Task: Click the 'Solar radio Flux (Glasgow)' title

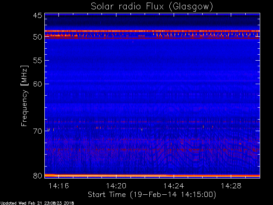Action: click(152, 7)
